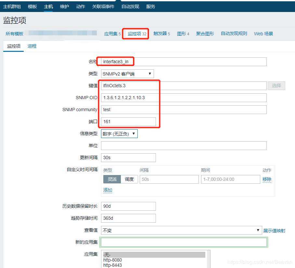295x268 pixels.
Task: Click the 更新间隔 field showing 30s
Action: click(129, 157)
